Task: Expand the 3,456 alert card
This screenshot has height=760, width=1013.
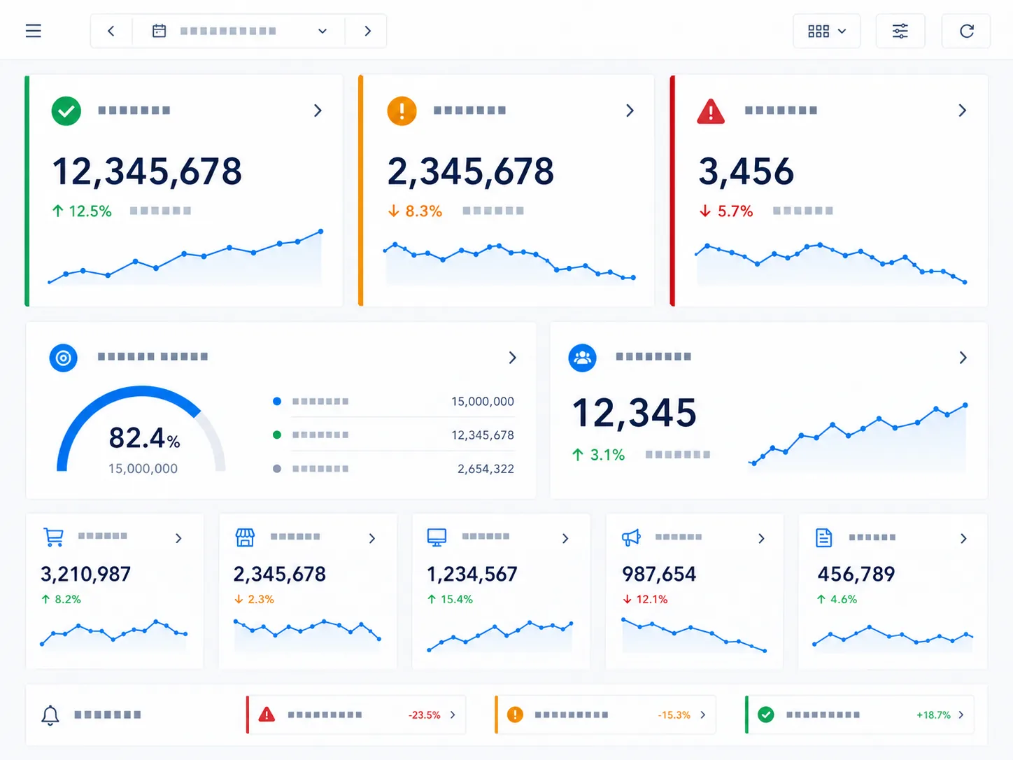Action: [x=962, y=111]
